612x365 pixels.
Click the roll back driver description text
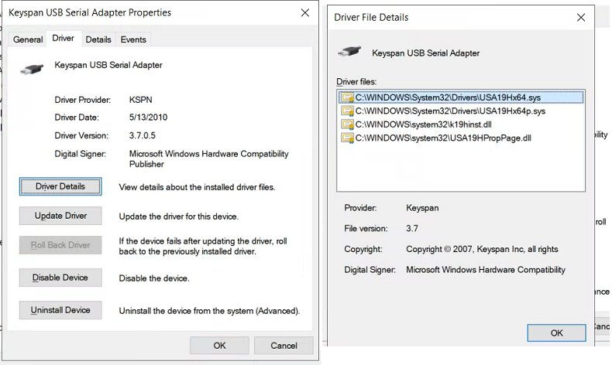coord(203,246)
